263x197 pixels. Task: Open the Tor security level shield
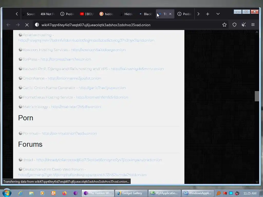tap(234, 25)
